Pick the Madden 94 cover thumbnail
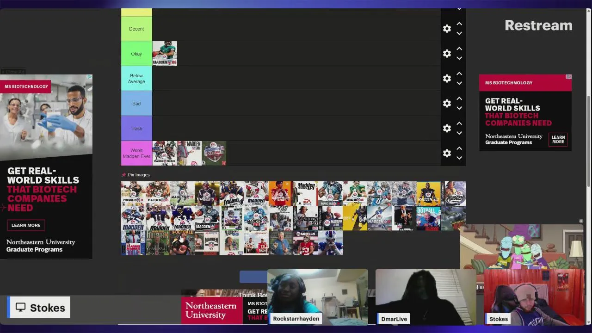The width and height of the screenshot is (592, 333). (x=207, y=242)
